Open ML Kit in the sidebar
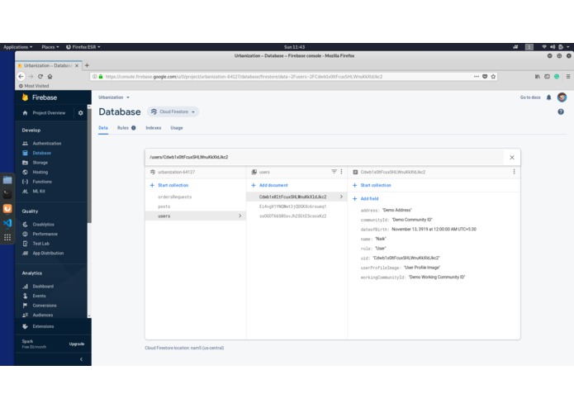 coord(39,191)
